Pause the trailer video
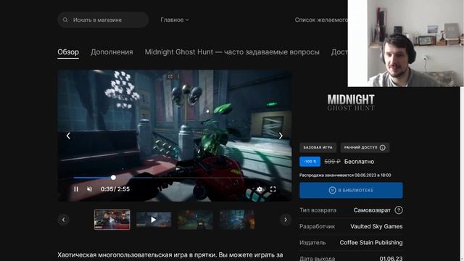Screen dimensions: 464x261 point(76,189)
